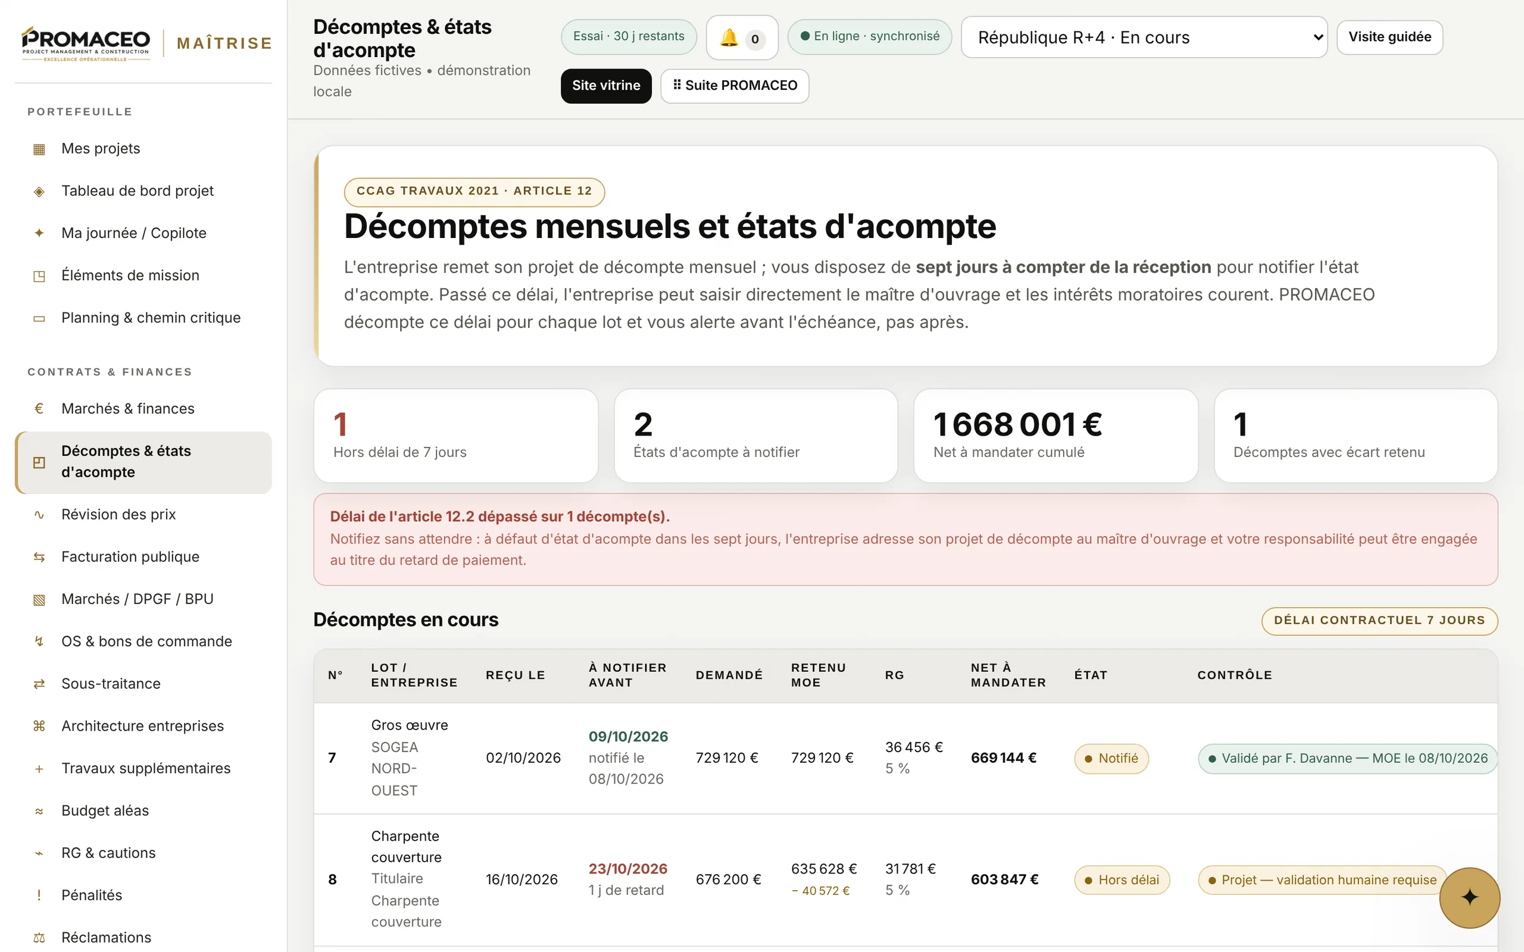Click the Mes projets grid icon

tap(39, 149)
